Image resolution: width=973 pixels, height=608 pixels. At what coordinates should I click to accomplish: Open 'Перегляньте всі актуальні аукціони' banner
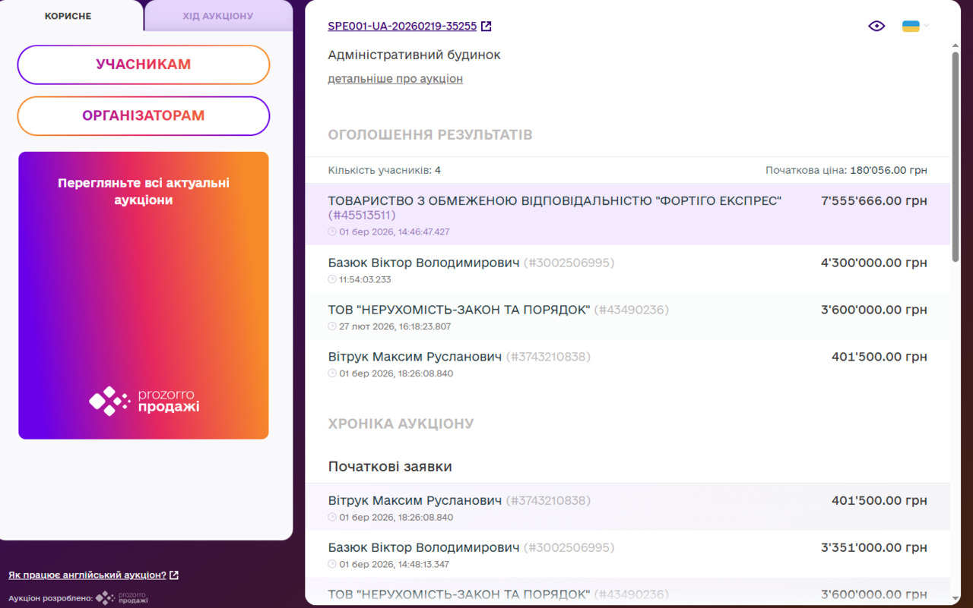[x=144, y=193]
